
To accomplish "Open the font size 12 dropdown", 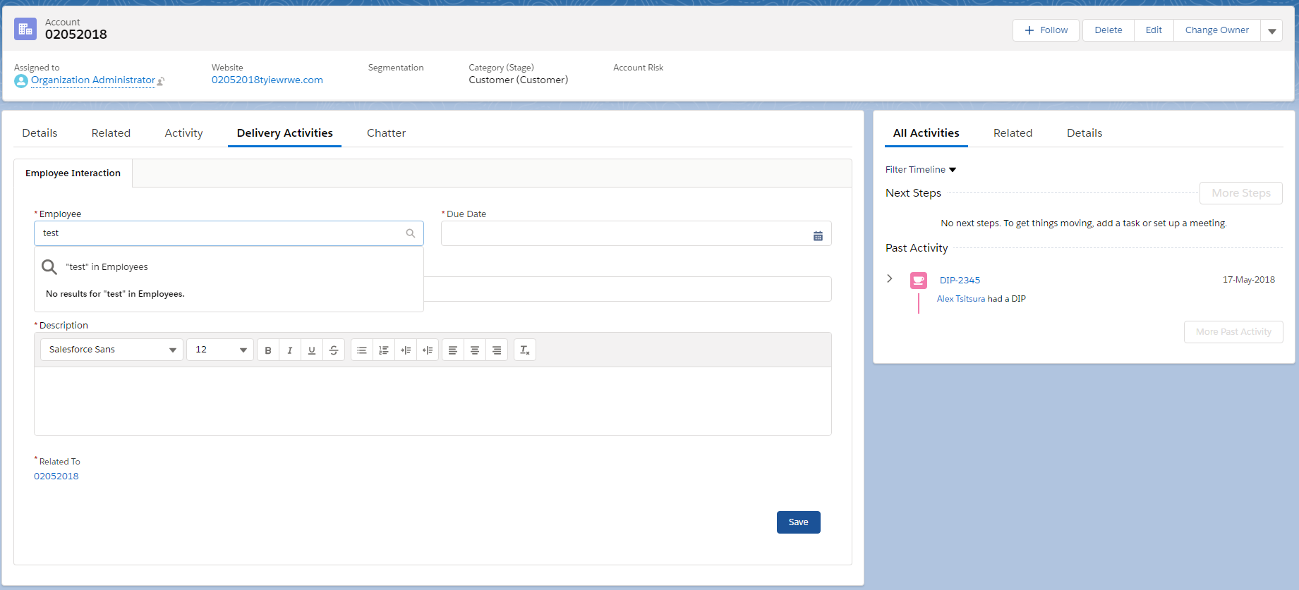I will pos(220,350).
